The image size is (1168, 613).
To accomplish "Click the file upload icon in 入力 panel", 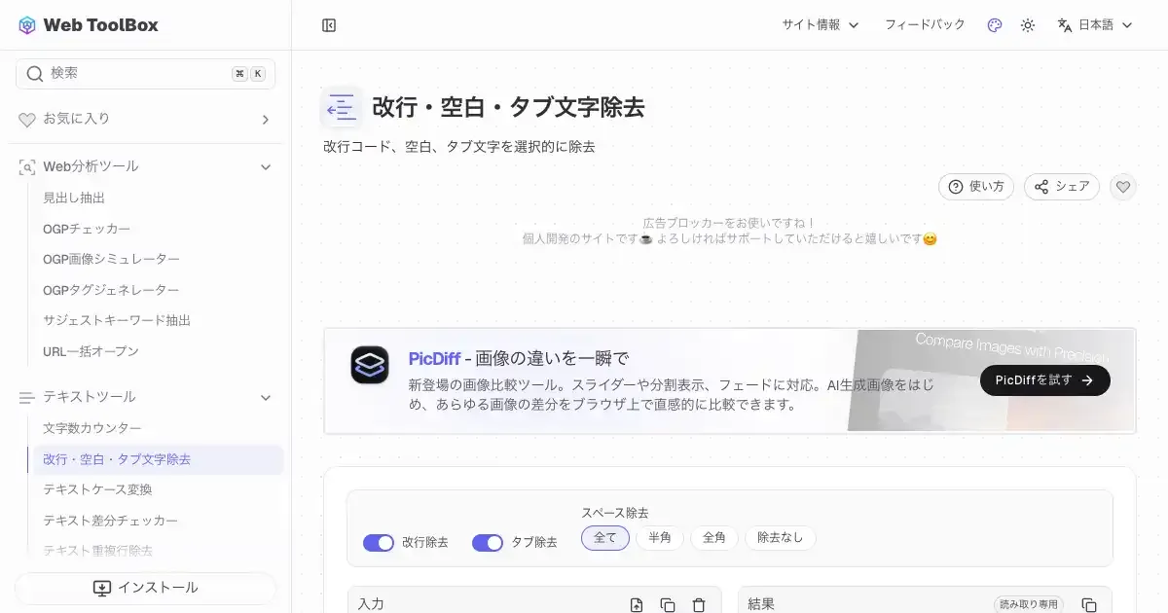I will coord(637,605).
